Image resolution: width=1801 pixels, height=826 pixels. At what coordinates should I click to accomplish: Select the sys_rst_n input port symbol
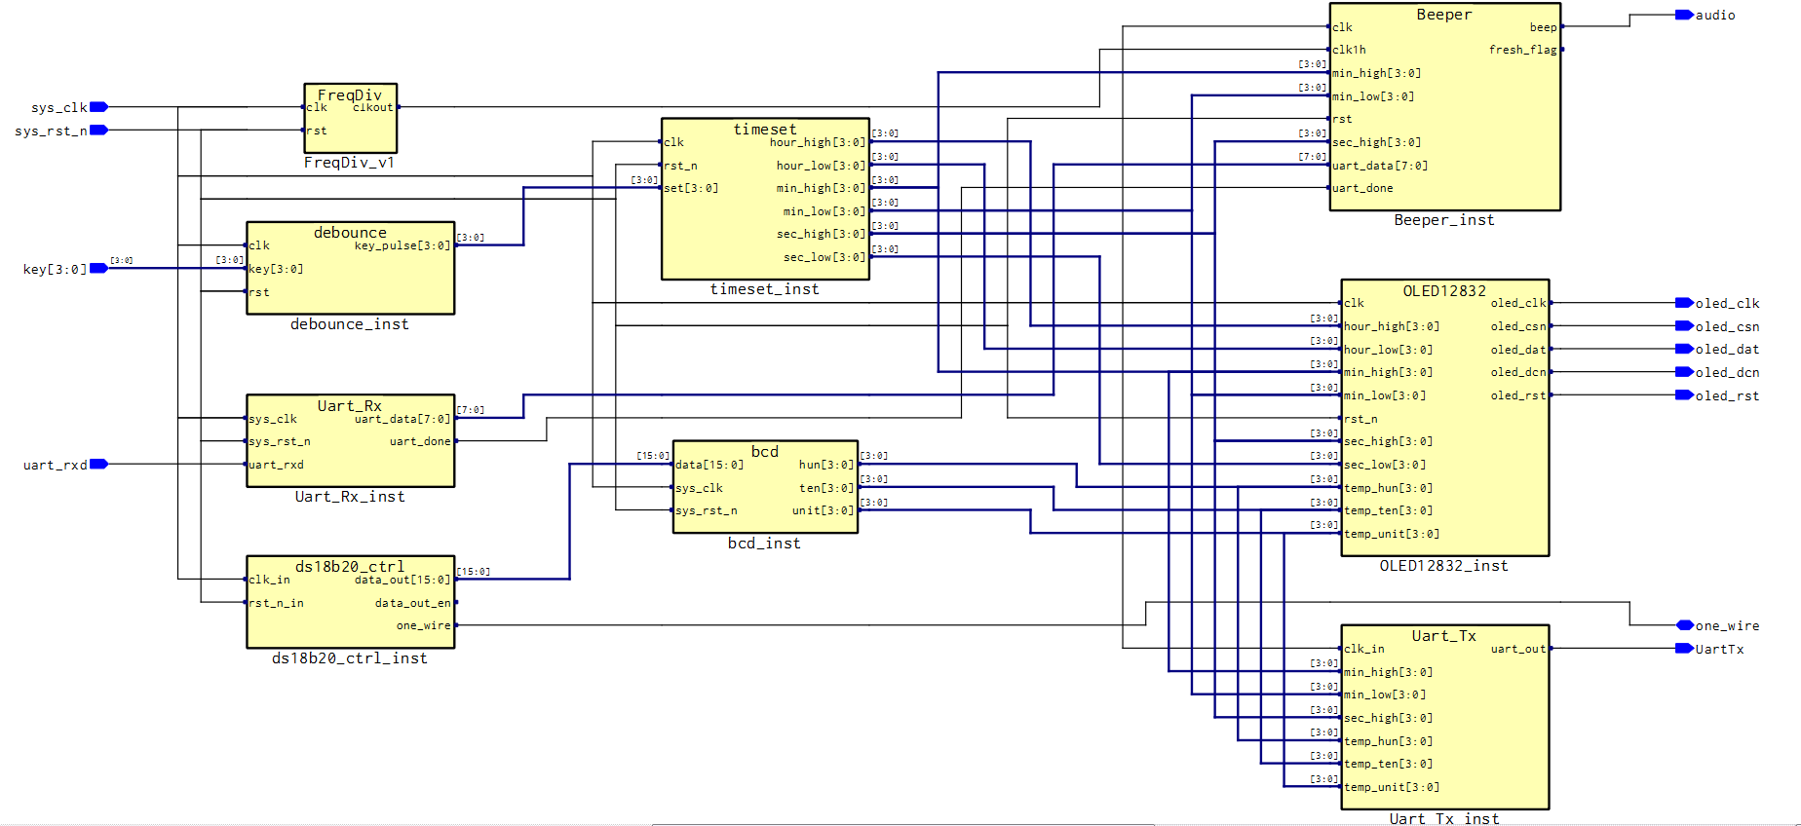coord(98,131)
